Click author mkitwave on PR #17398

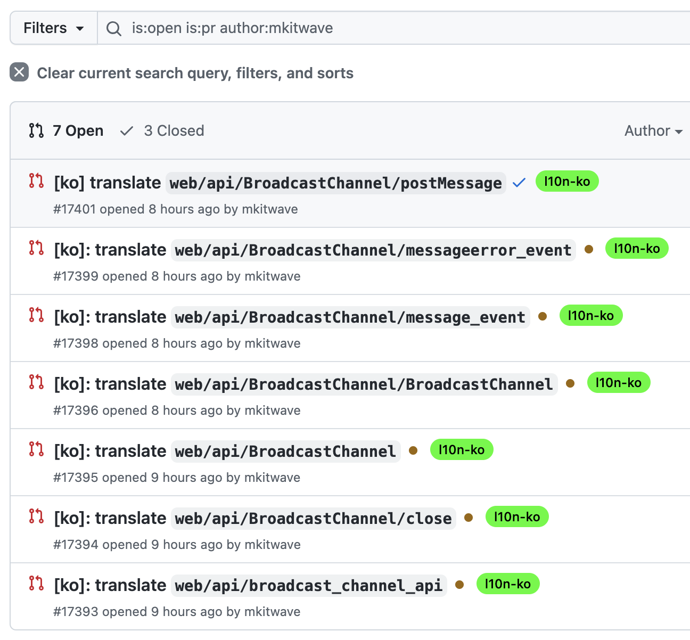tap(270, 343)
